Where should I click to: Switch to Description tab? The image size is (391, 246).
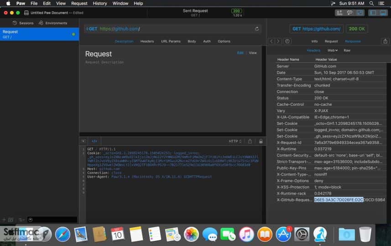tap(124, 41)
